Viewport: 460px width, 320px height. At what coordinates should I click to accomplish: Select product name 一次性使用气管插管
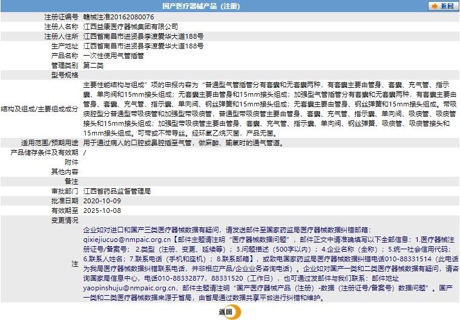[x=114, y=56]
